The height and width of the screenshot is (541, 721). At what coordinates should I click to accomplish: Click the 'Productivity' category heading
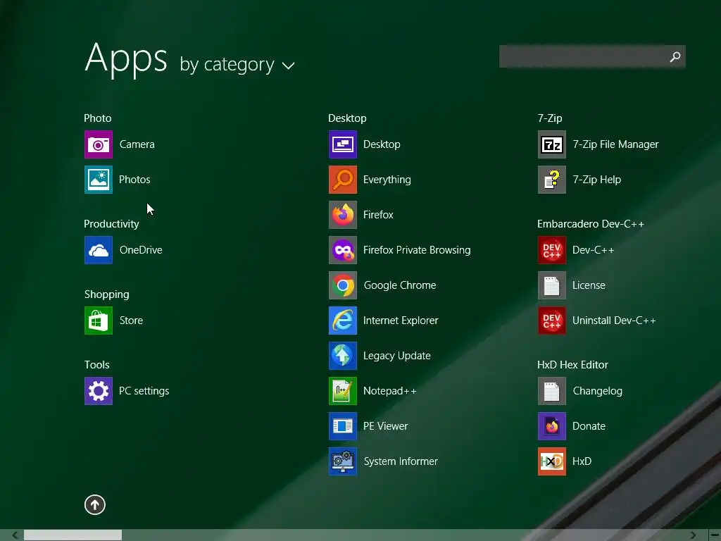coord(111,224)
